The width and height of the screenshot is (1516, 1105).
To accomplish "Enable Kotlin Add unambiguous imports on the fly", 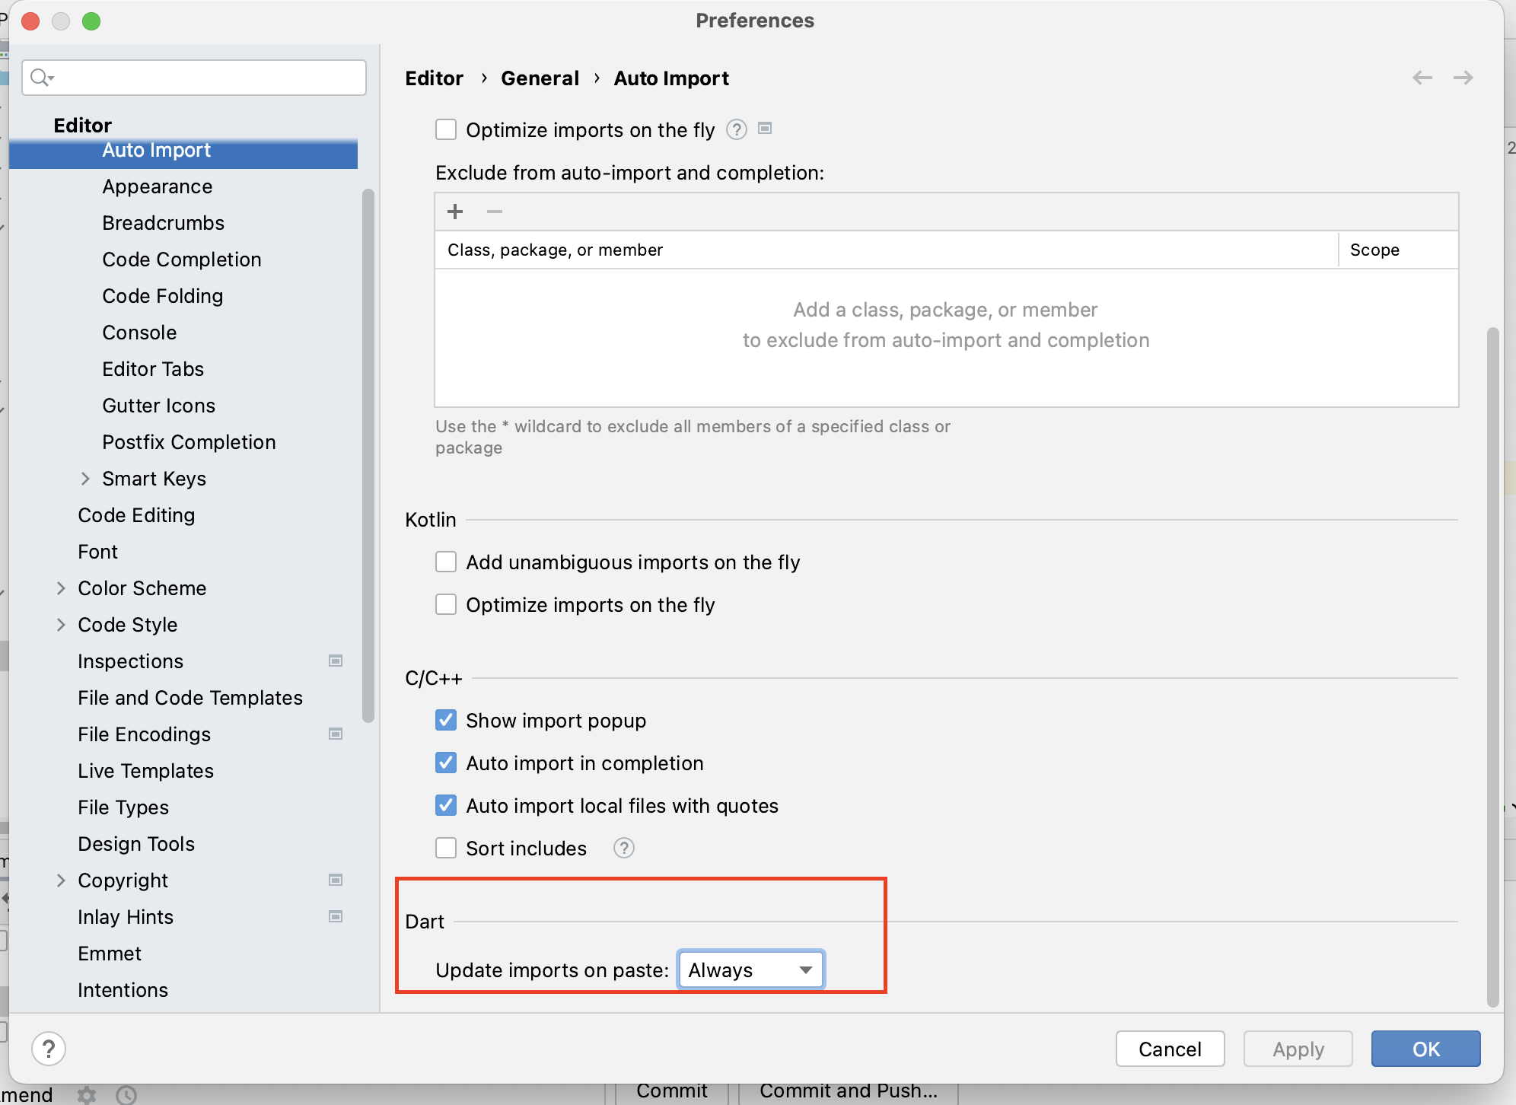I will coord(446,562).
